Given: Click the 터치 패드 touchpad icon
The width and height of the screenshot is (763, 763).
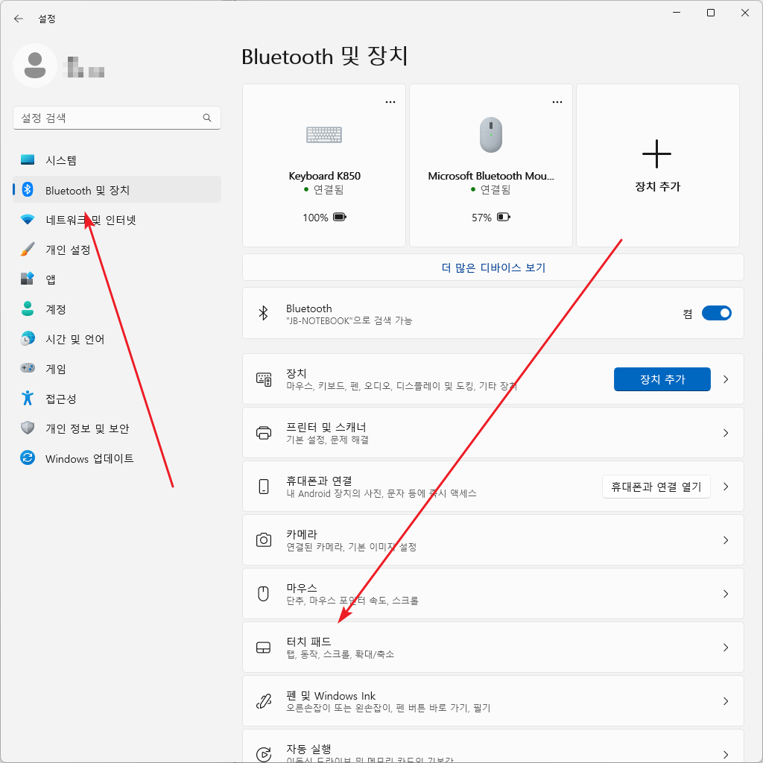Looking at the screenshot, I should (263, 648).
